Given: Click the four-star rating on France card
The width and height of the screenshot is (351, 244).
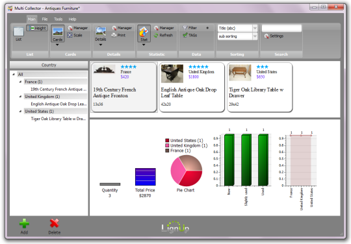Looking at the screenshot, I should click(129, 67).
